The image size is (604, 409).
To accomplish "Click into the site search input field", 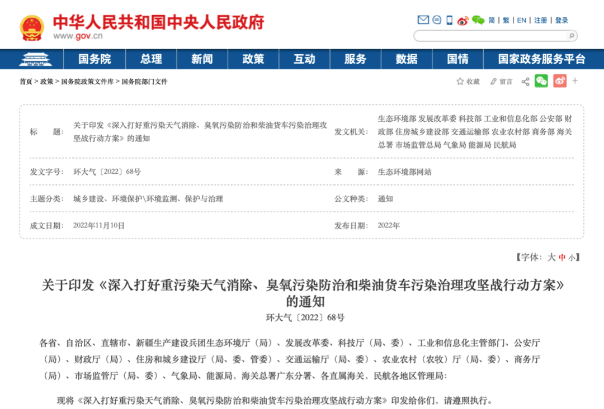I will [489, 36].
